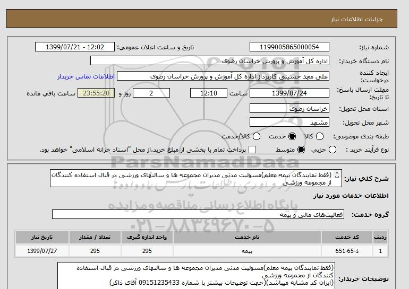Click the need date cell 1399/07/27
Image resolution: width=409 pixels, height=289 pixels.
(x=42, y=251)
